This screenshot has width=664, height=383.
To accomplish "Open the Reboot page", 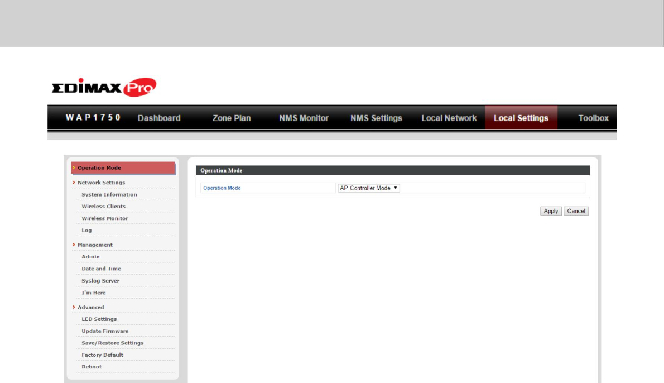I will [x=92, y=367].
